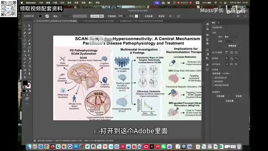Open the Gradient panel icon in the collapsed dock

[207, 54]
